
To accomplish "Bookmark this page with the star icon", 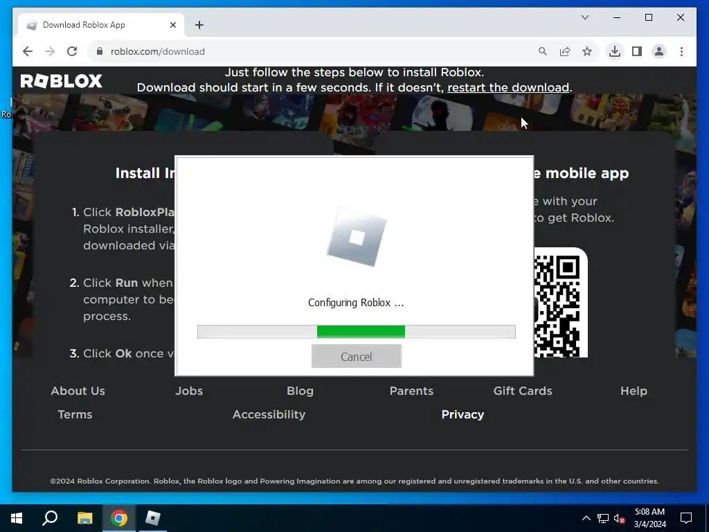I will click(x=587, y=51).
